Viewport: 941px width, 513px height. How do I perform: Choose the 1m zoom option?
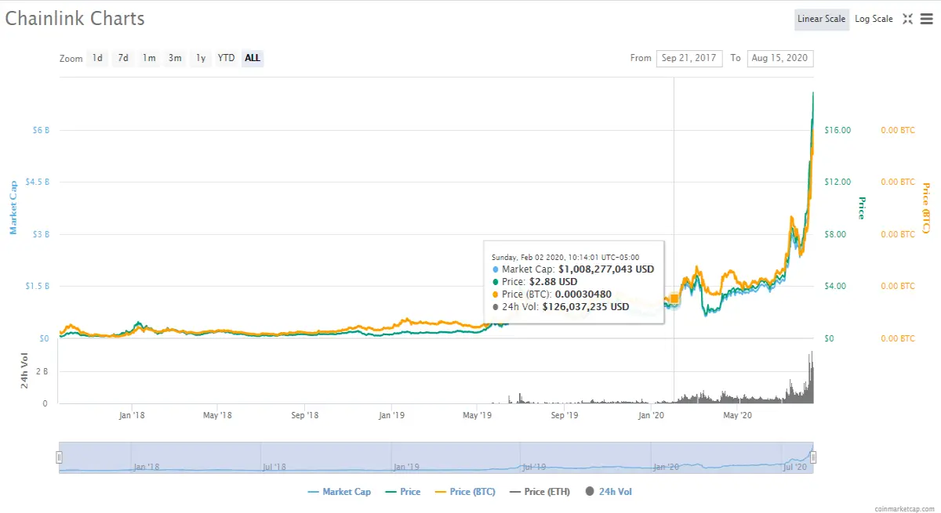149,58
